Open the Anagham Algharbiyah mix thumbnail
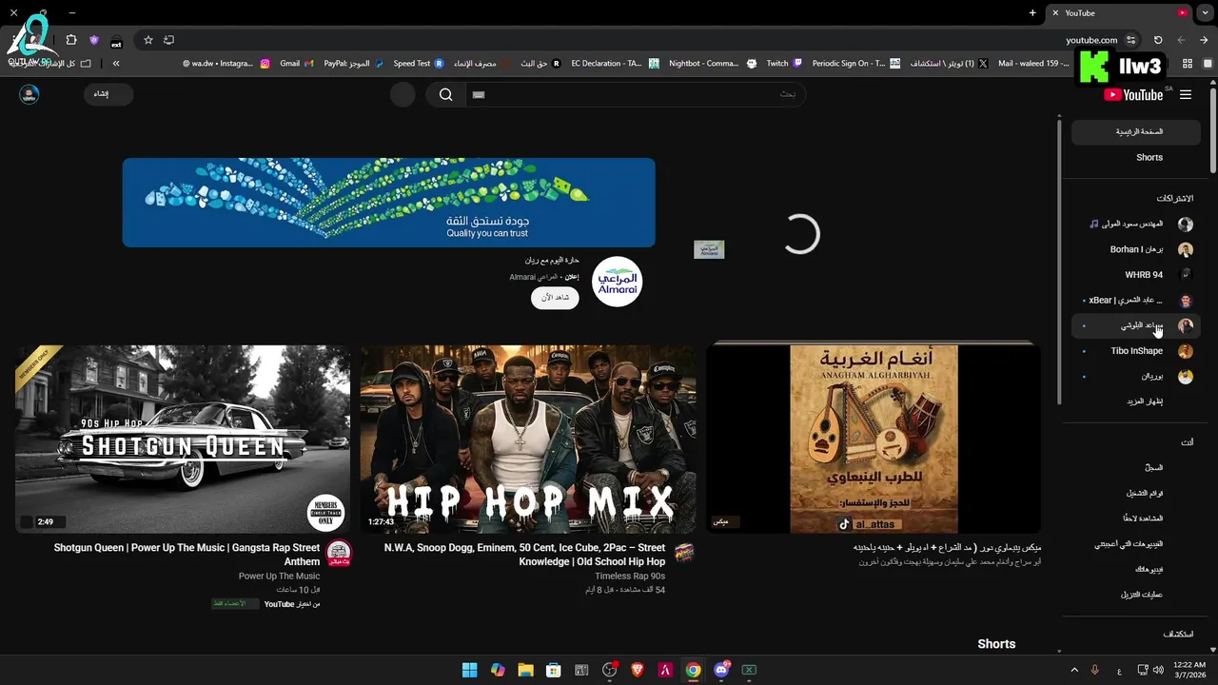The height and width of the screenshot is (685, 1218). click(x=874, y=439)
